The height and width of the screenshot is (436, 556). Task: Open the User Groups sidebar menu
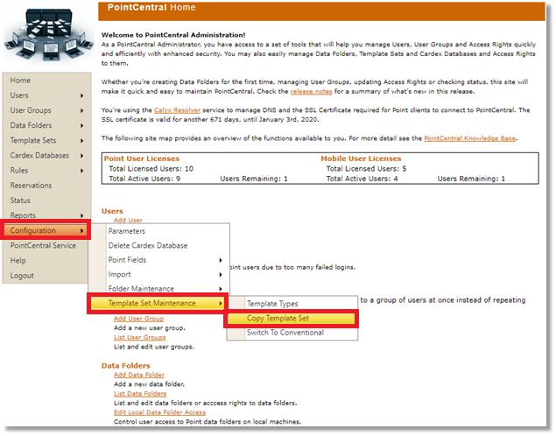(x=31, y=110)
